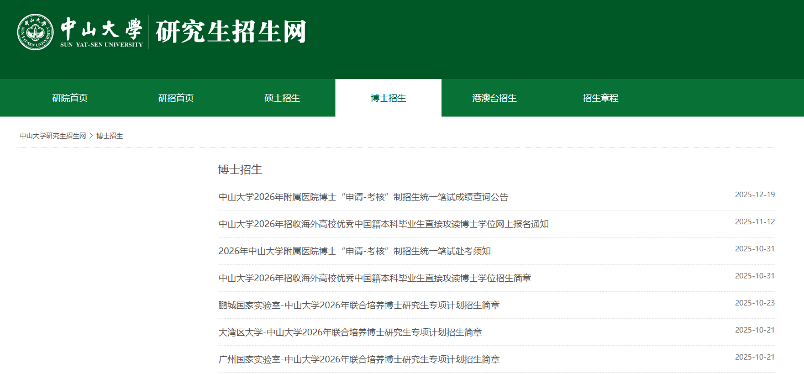
Task: Click the 2025-12-19 date of first announcement
Action: (x=755, y=195)
